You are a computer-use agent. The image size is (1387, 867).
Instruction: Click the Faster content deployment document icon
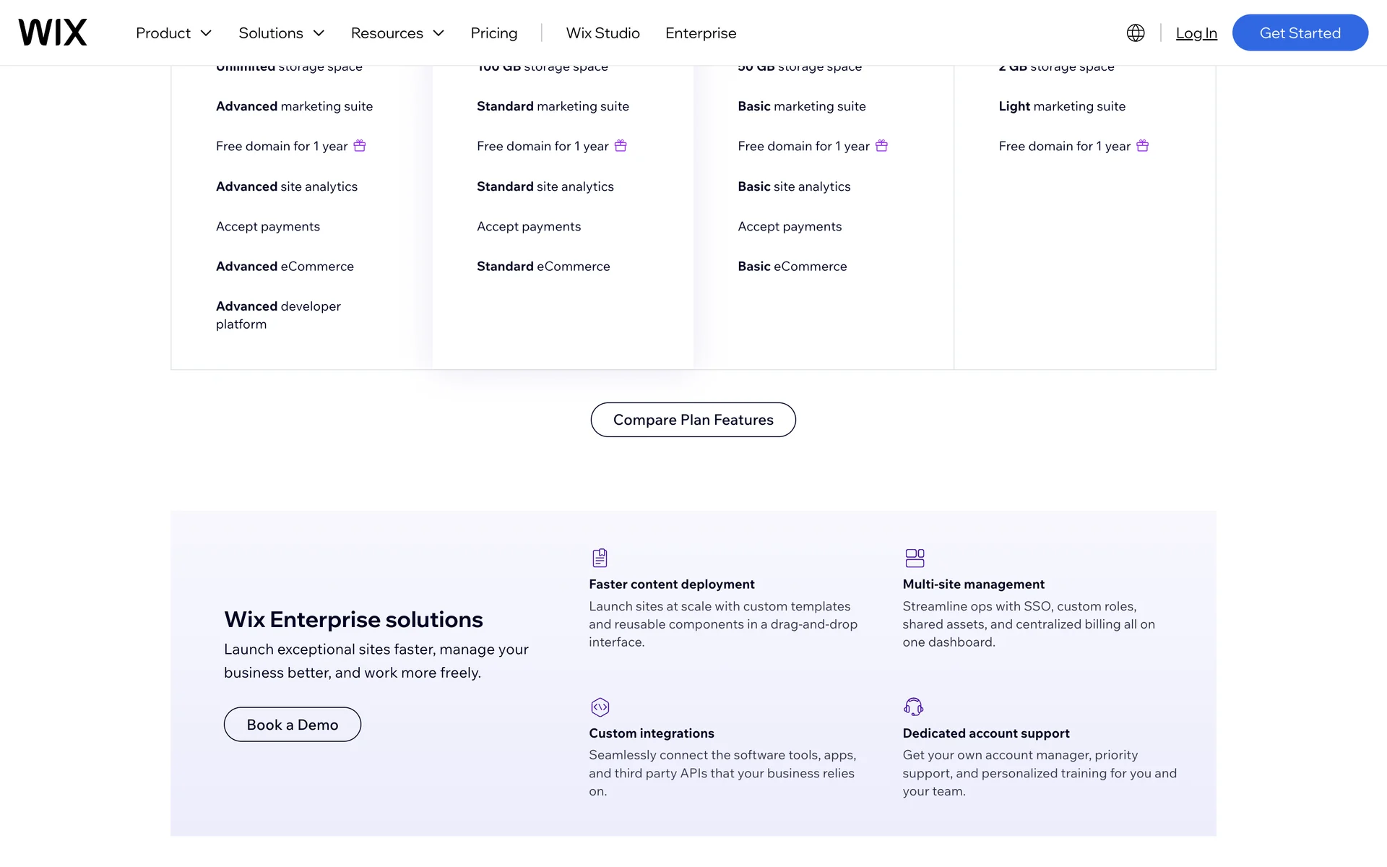pos(600,558)
